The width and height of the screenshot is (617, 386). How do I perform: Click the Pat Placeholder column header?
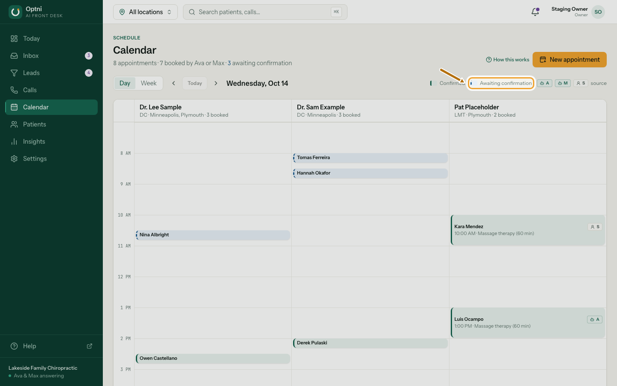528,111
